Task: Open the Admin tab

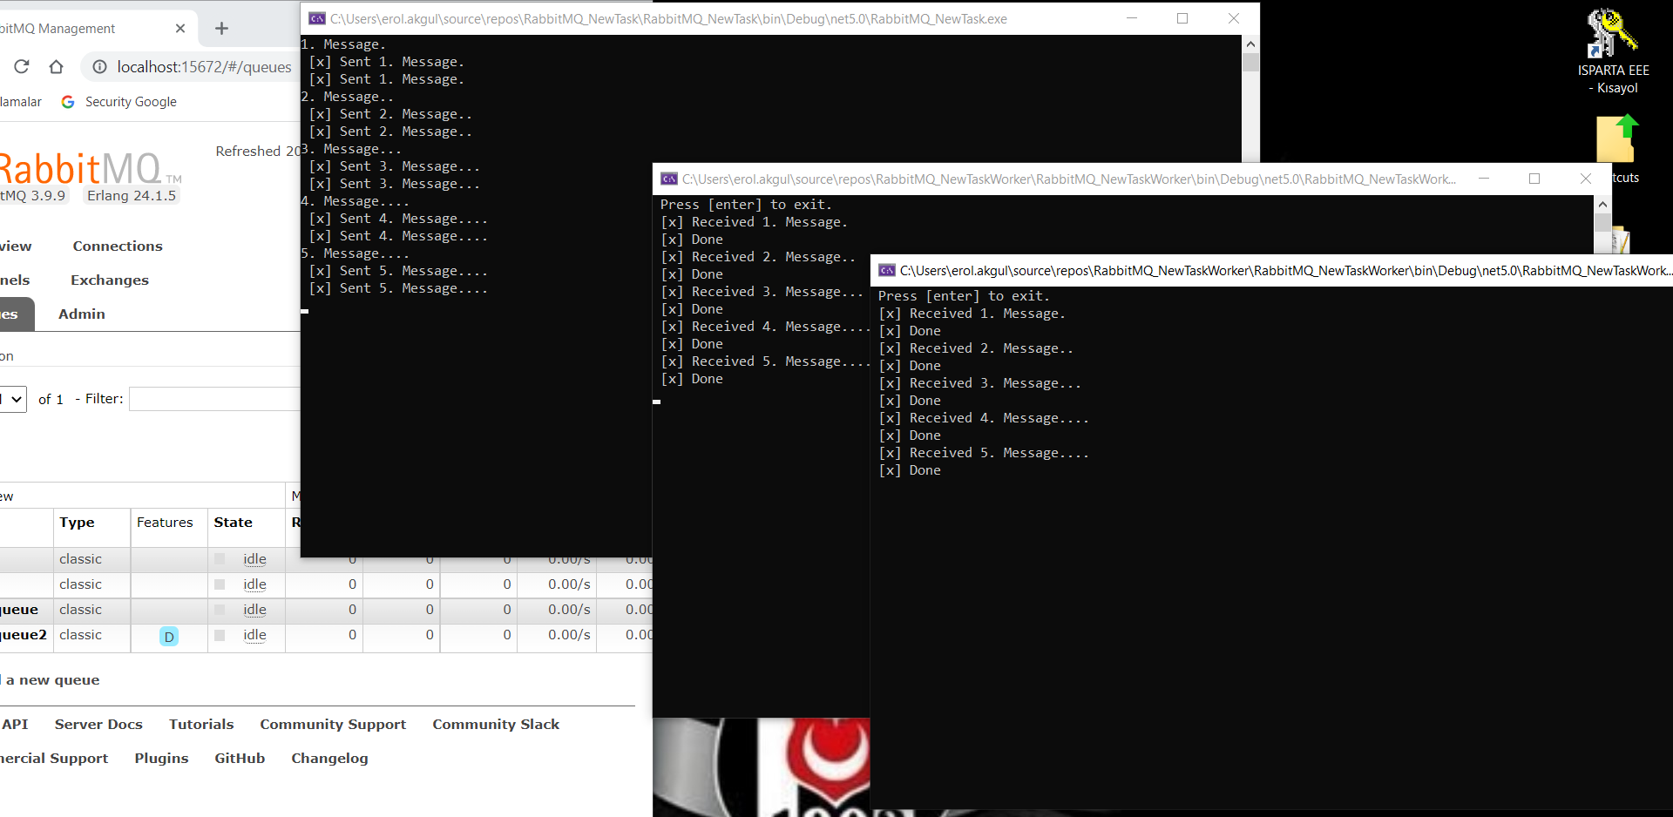Action: pos(82,314)
